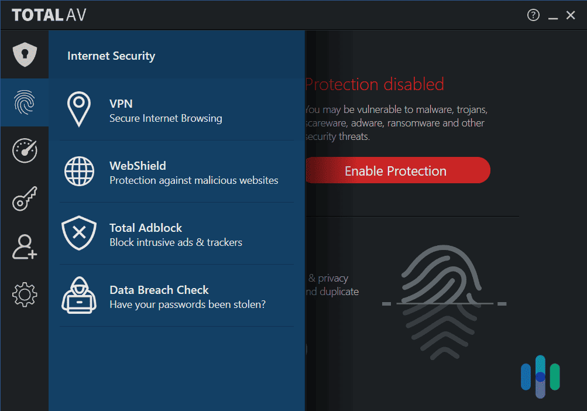Image resolution: width=587 pixels, height=411 pixels.
Task: Click the Data Breach Check hacker icon
Action: (x=79, y=296)
